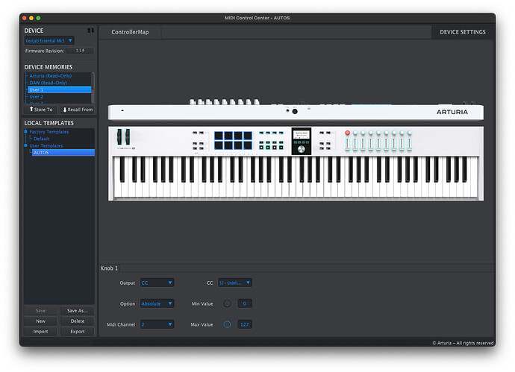The image size is (515, 372).
Task: Click the fourth pad in the bottom row
Action: pos(248,145)
